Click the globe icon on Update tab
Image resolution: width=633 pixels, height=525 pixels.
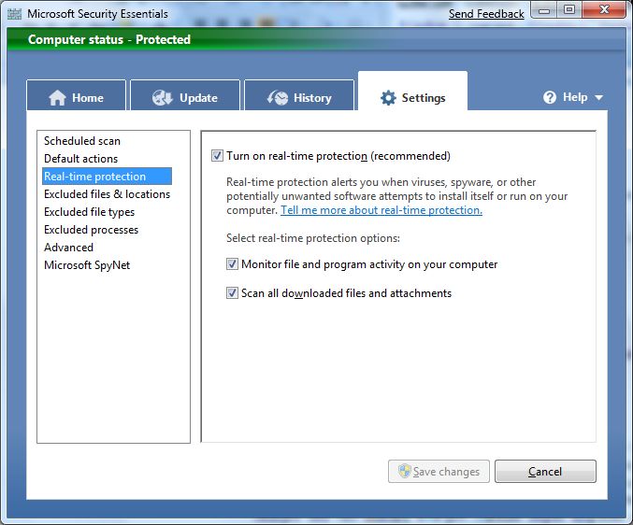click(163, 97)
